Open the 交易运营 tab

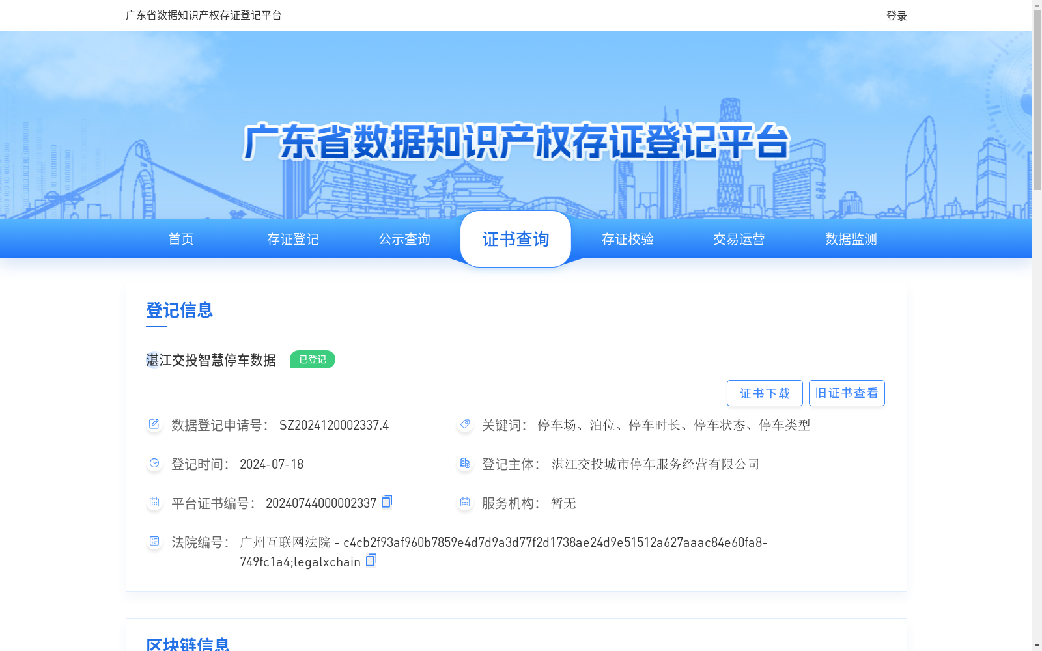point(739,239)
